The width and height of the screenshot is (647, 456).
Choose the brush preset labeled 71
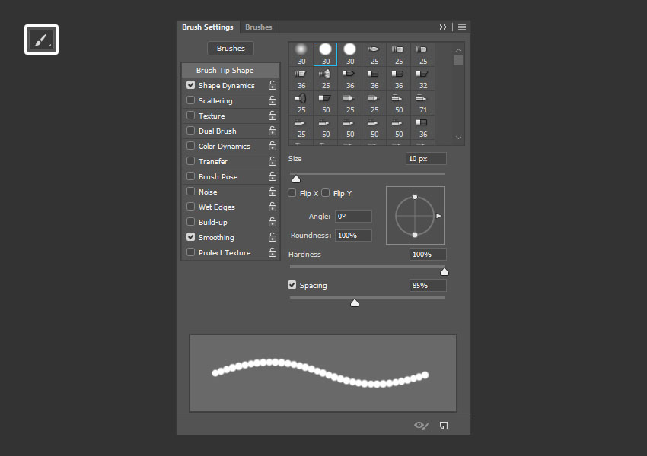(423, 103)
